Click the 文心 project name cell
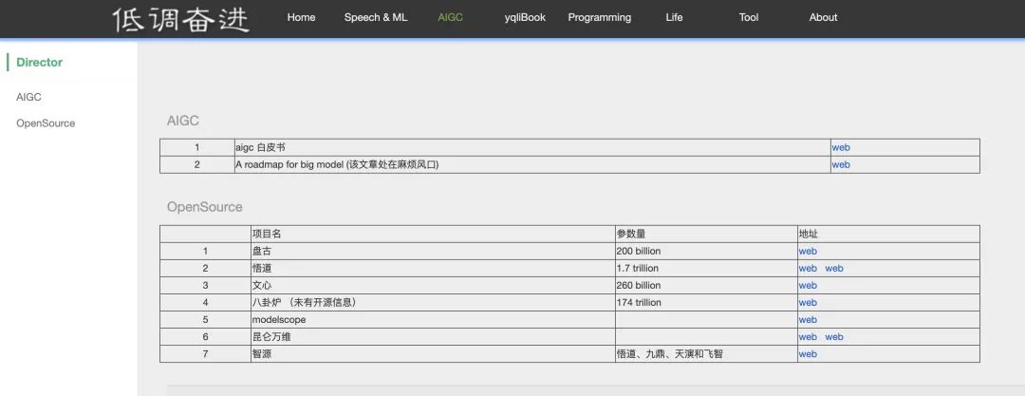Image resolution: width=1025 pixels, height=396 pixels. click(x=433, y=285)
